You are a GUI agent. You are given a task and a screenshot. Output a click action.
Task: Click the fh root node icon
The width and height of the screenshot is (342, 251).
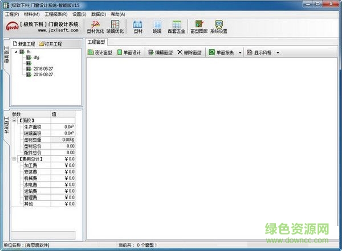click(22, 52)
